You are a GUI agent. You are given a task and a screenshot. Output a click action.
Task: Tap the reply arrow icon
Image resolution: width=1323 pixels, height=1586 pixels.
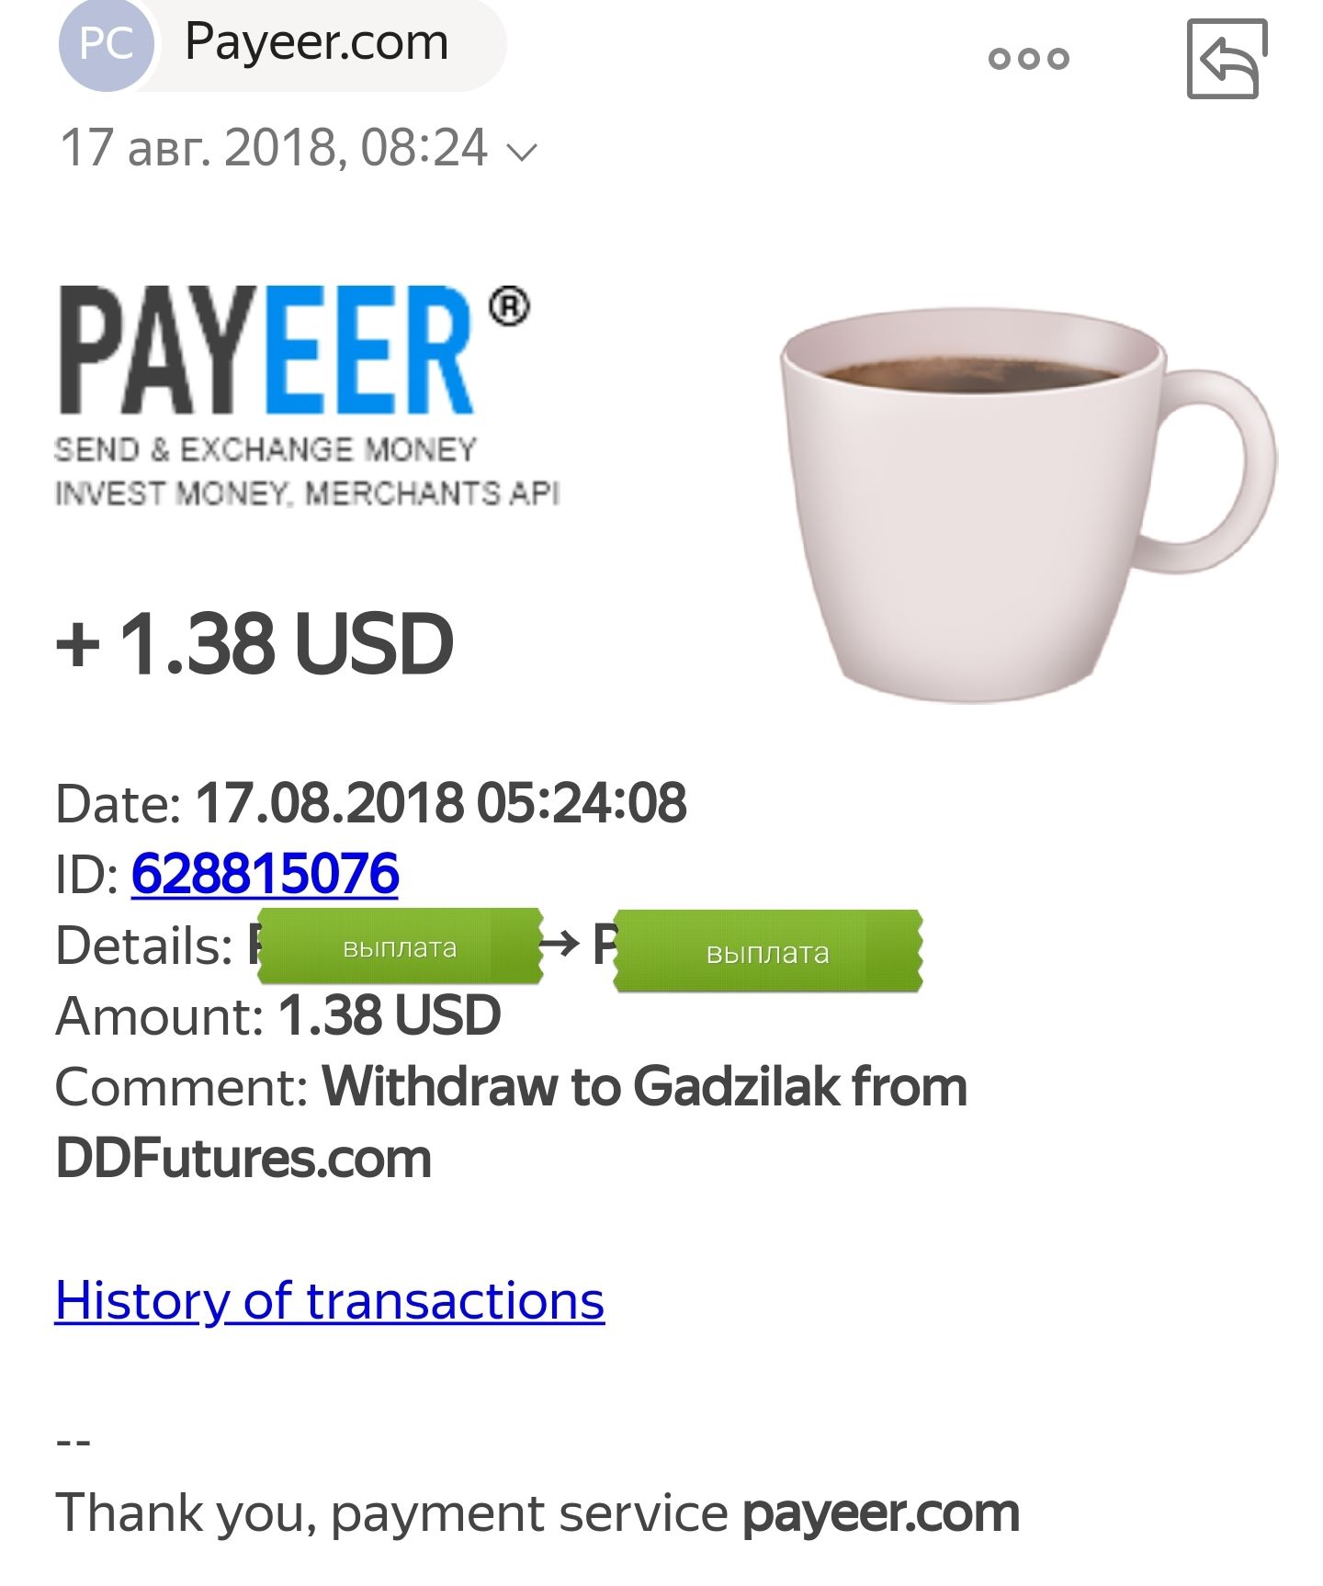[x=1227, y=59]
